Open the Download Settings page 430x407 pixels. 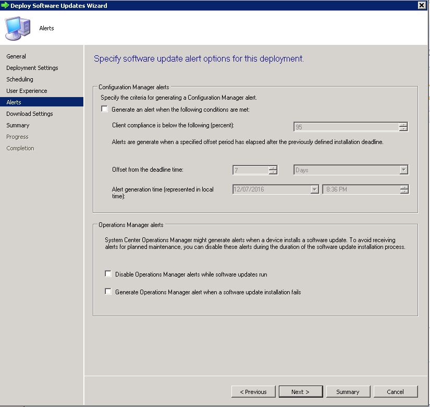click(30, 114)
